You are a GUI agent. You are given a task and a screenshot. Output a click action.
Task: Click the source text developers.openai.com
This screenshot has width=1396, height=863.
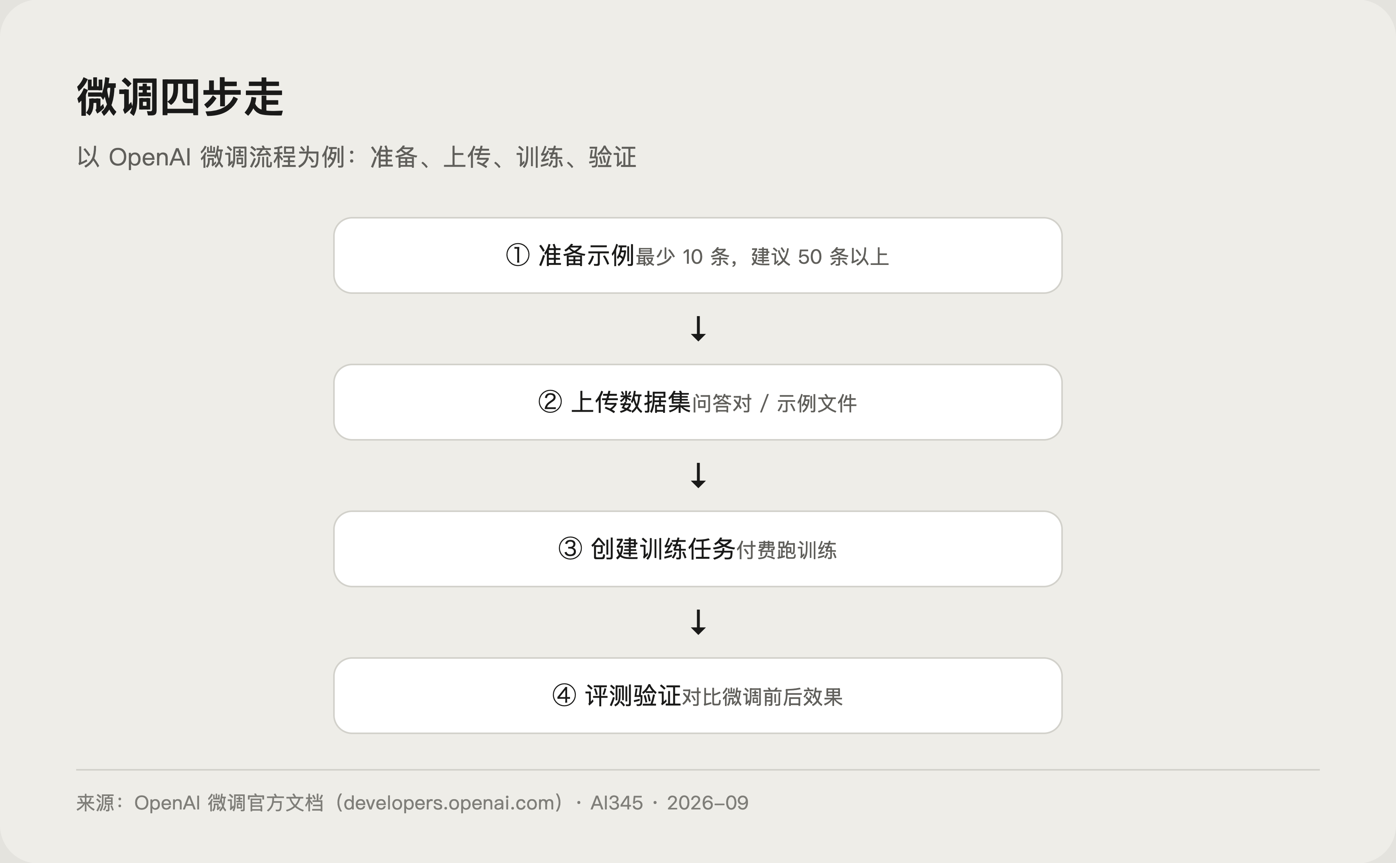tap(449, 803)
